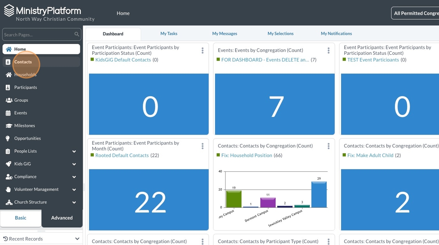Image resolution: width=439 pixels, height=245 pixels.
Task: Click the Compliance user-lock icon
Action: pyautogui.click(x=9, y=177)
